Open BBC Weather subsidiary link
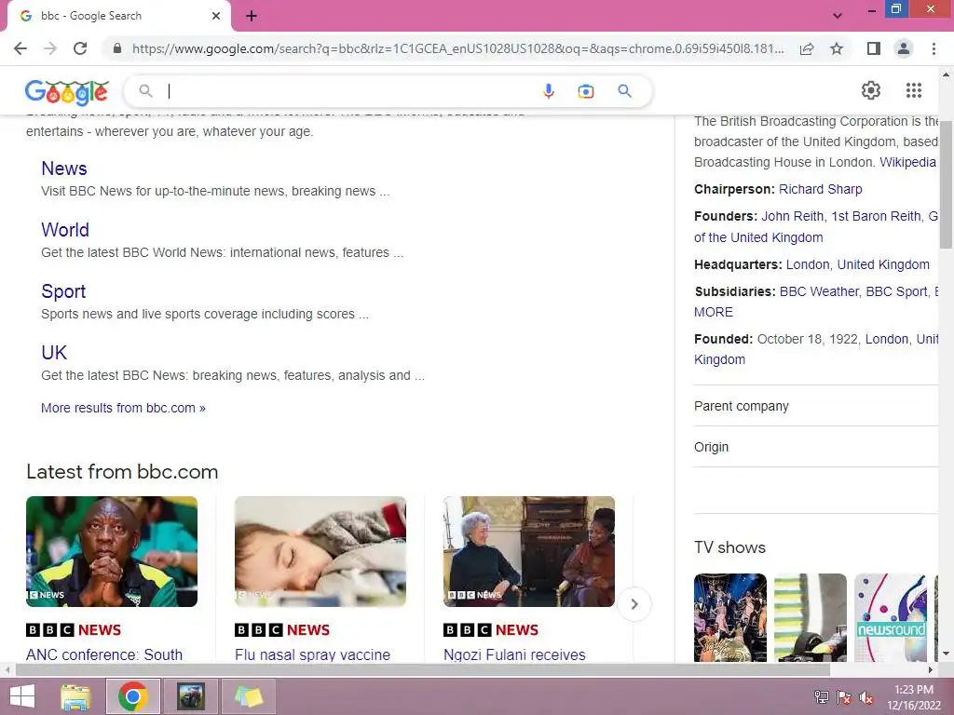 pos(819,291)
